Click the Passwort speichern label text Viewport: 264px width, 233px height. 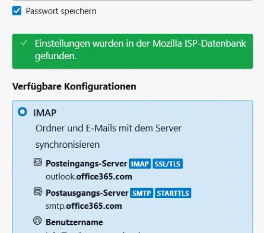(61, 11)
